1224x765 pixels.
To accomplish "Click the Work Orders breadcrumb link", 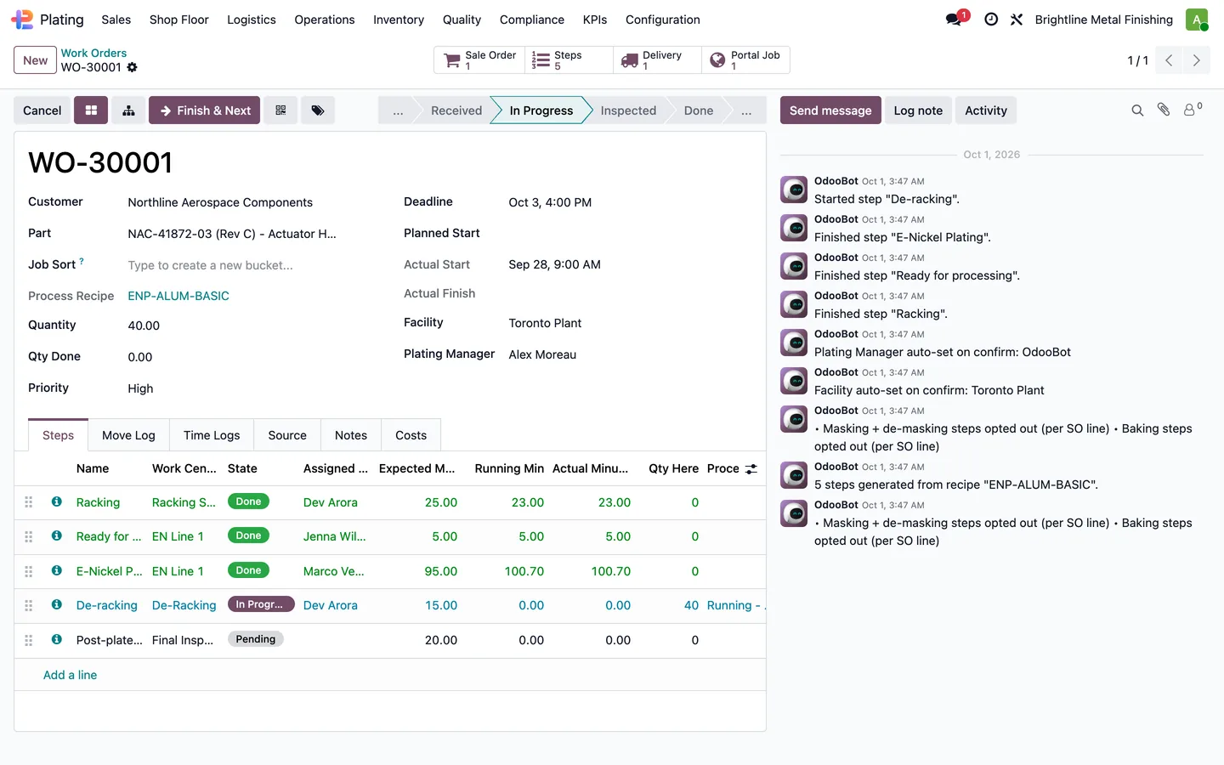I will tap(93, 53).
